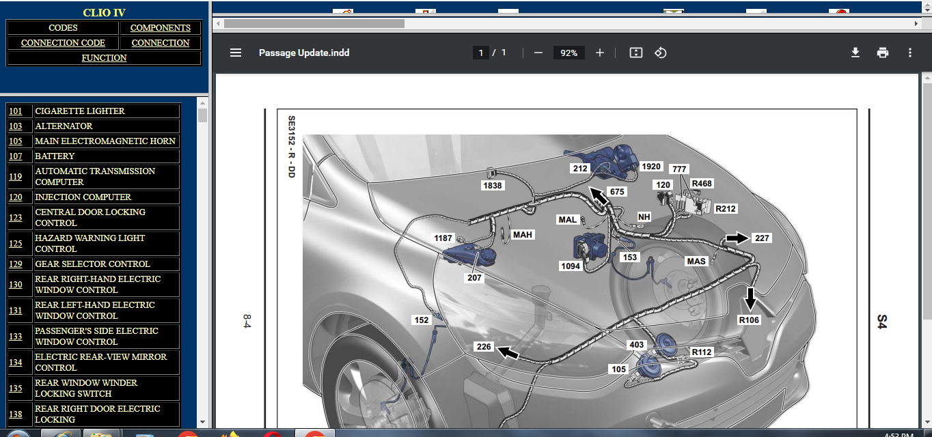Screen dimensions: 932x437
Task: Select REAR WINDOW WINDER LOCKING SWITCH text
Action: pyautogui.click(x=86, y=388)
